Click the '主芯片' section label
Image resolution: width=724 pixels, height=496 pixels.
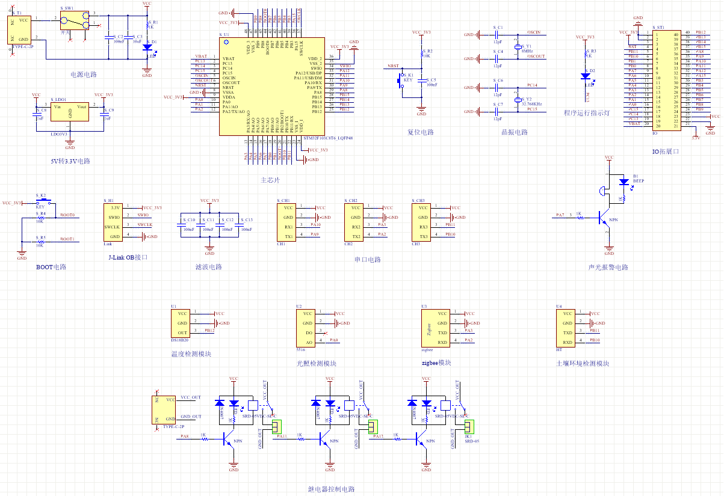tap(270, 180)
